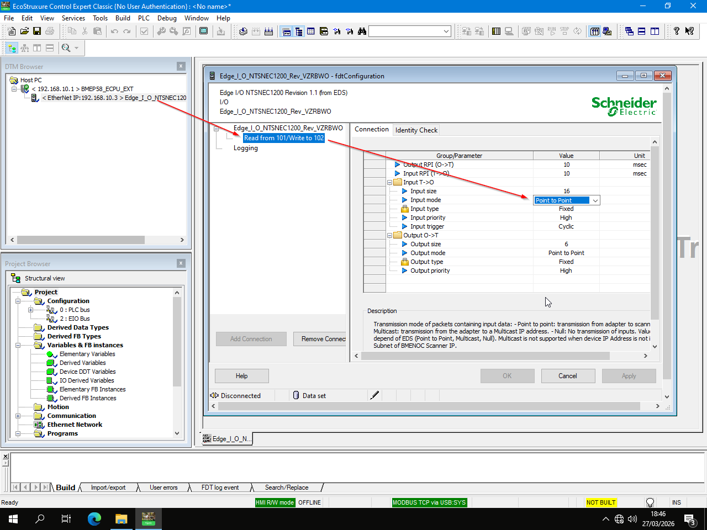
Task: Open the Build menu
Action: tap(123, 18)
